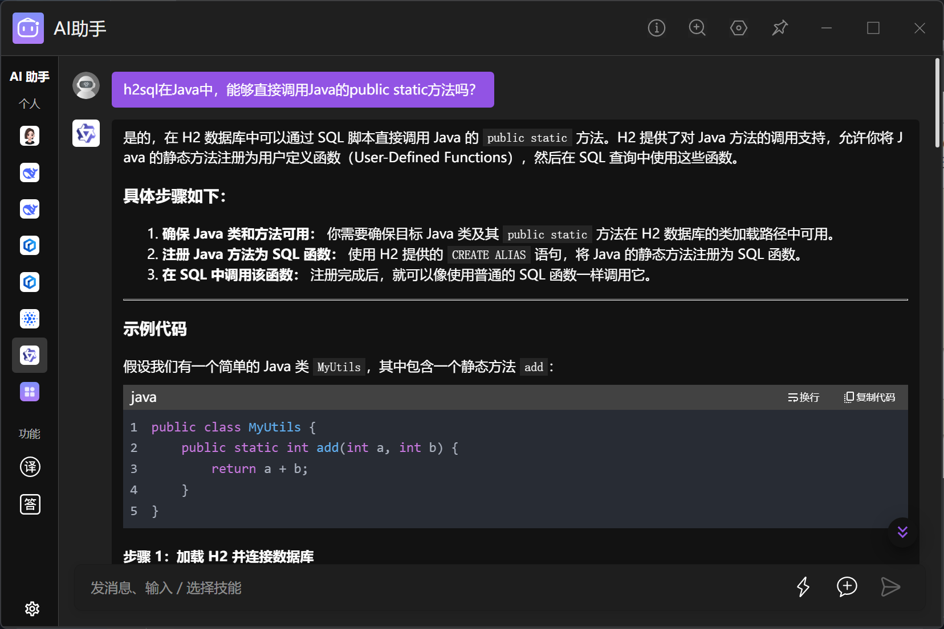Open settings via the gear icon
The image size is (944, 629).
32,609
